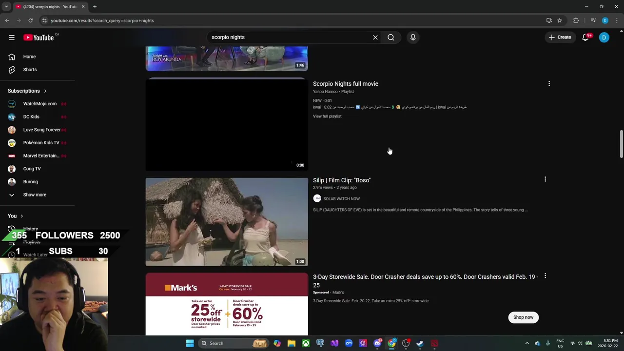
Task: Open options for the Mark's sponsored ad
Action: pos(545,276)
